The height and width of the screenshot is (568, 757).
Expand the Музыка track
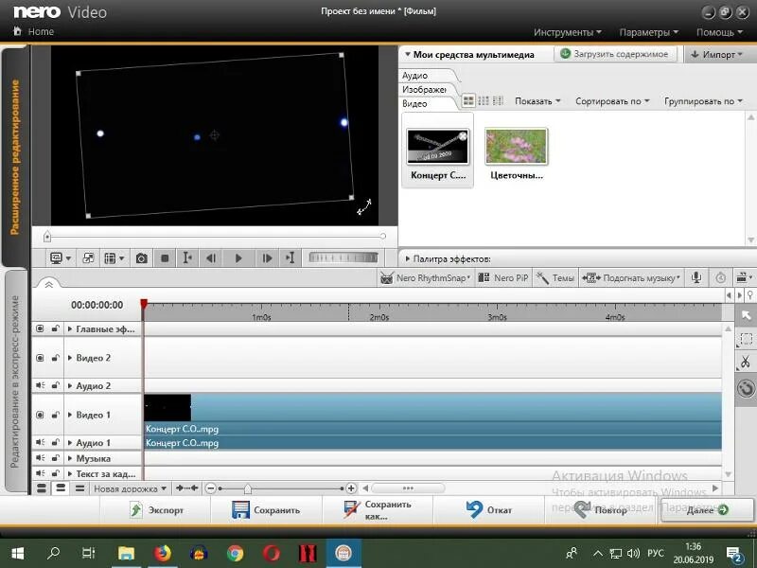point(70,458)
